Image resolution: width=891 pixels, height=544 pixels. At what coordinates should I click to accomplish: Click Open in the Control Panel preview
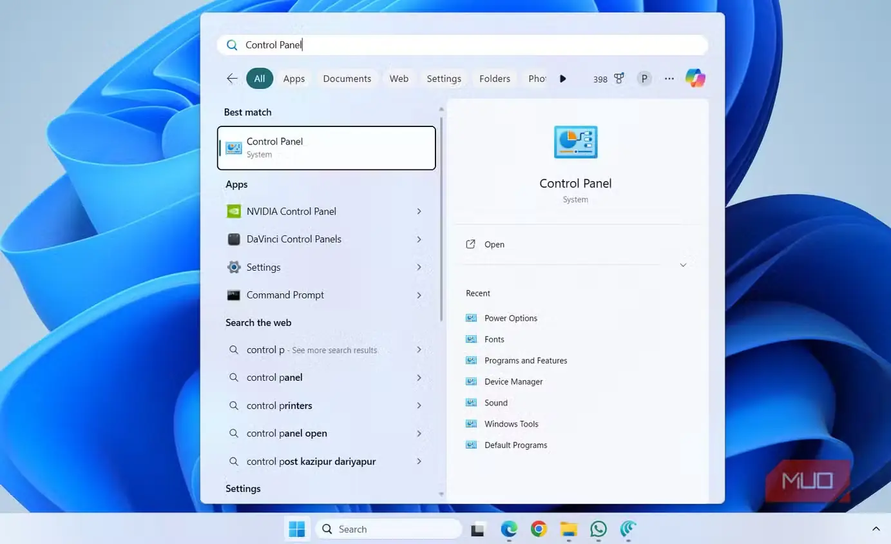pyautogui.click(x=494, y=244)
